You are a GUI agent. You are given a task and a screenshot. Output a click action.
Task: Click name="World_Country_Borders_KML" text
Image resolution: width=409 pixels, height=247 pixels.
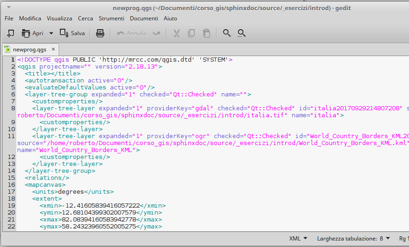[x=77, y=150]
